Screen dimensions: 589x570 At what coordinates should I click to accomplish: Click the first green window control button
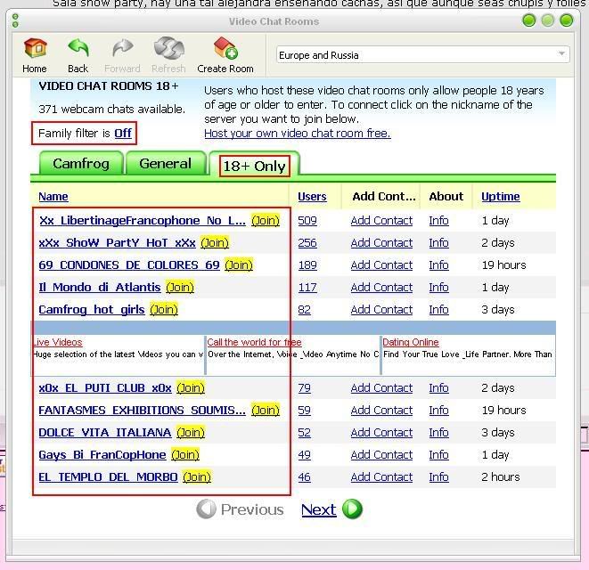pyautogui.click(x=529, y=20)
